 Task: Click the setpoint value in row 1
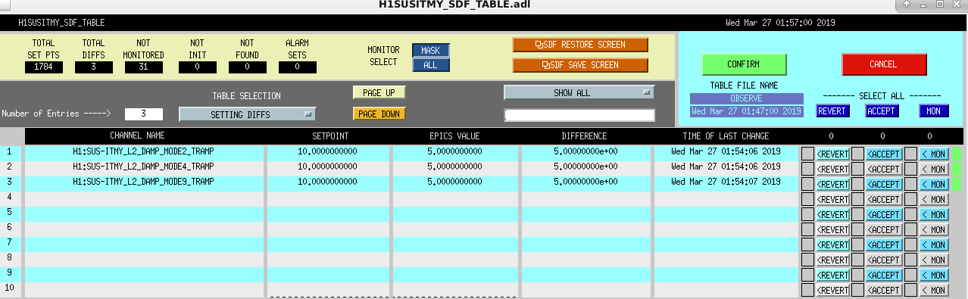[x=328, y=151]
